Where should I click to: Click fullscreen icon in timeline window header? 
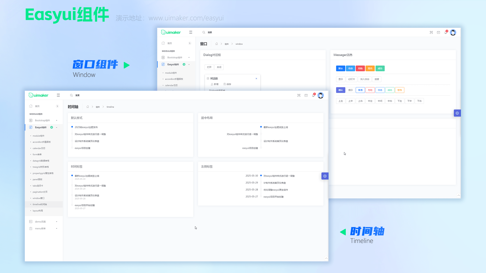coord(299,95)
